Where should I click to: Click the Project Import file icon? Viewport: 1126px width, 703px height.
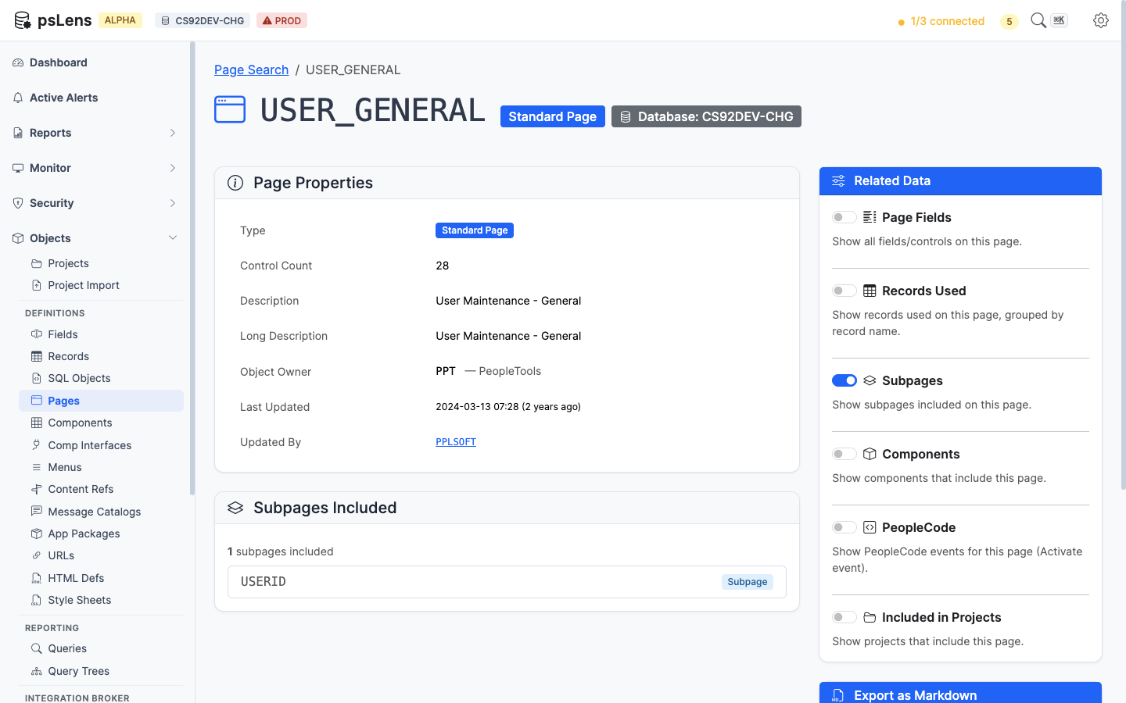(x=37, y=285)
